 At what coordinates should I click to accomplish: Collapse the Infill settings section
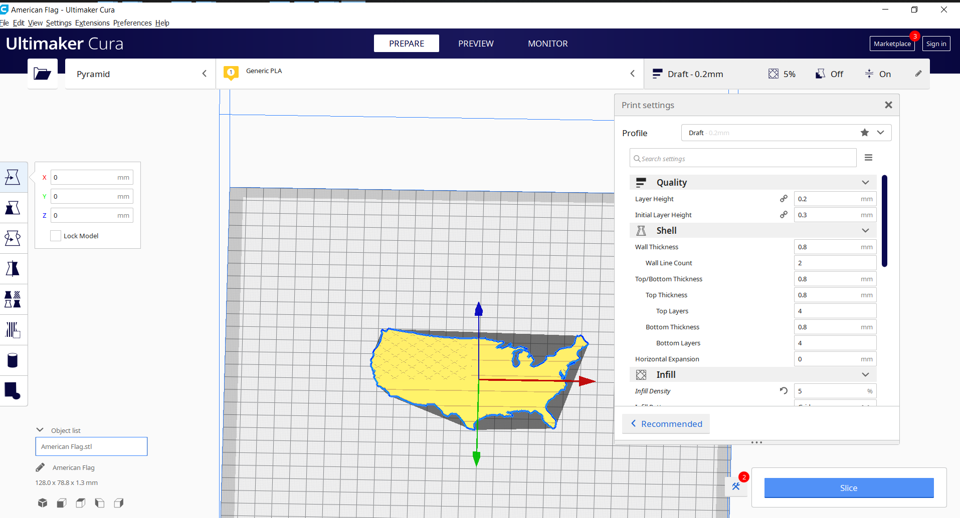pos(865,375)
